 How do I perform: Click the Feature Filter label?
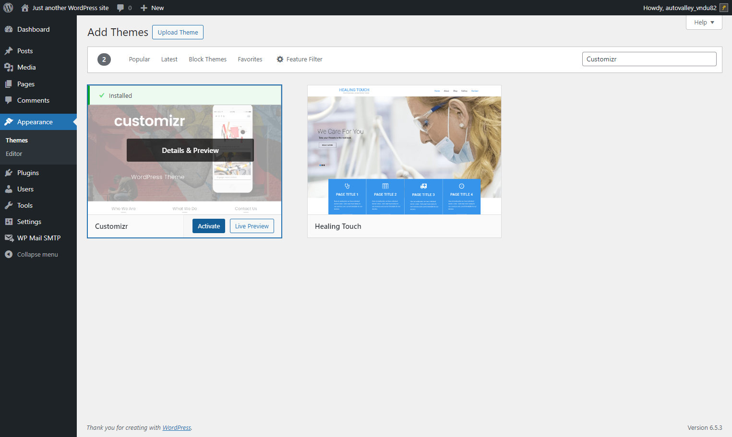click(304, 59)
